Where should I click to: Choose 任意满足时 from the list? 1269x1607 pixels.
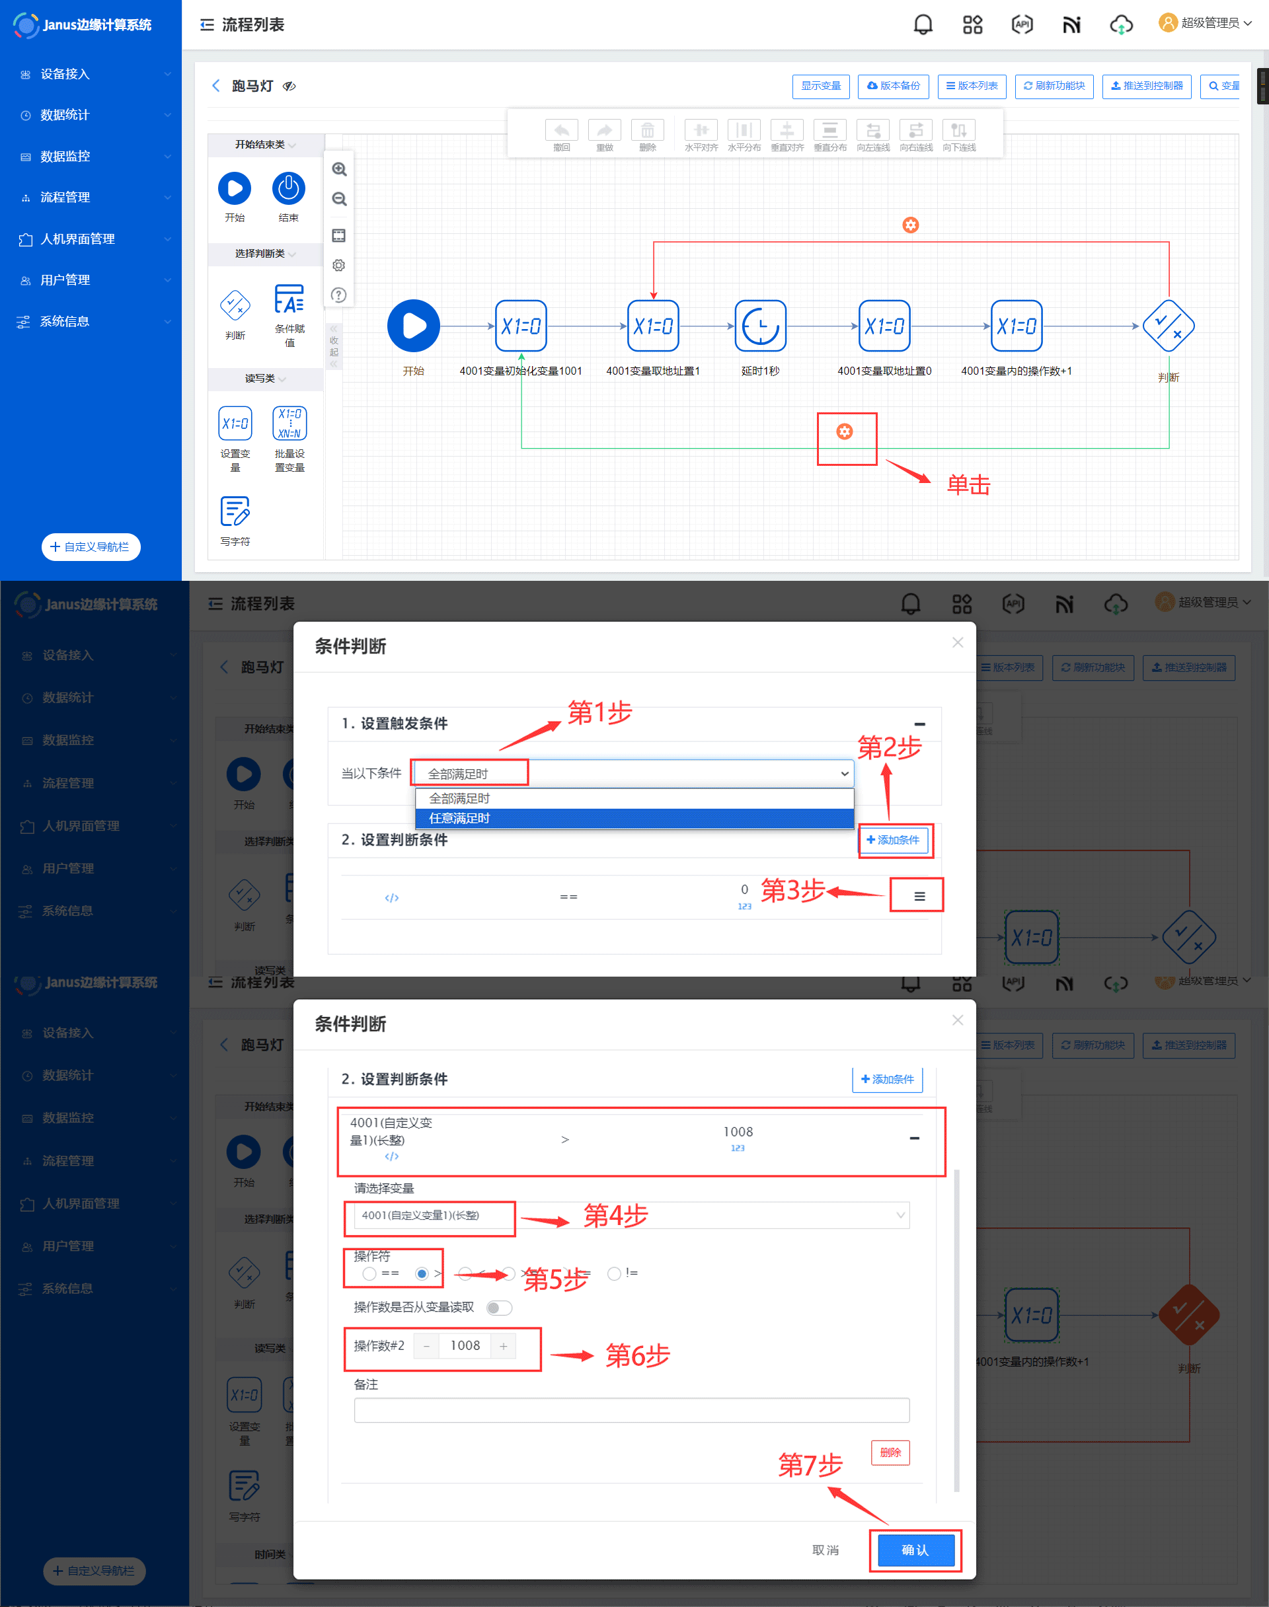pos(460,818)
